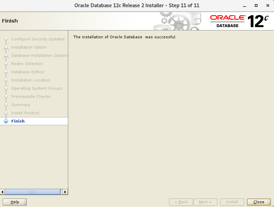Click the Summary step bullet icon
This screenshot has width=274, height=207.
click(x=6, y=104)
